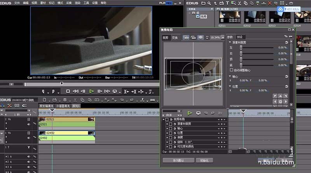Collapse the 轴心 parameter section
Viewport: 311px width, 173px height.
(x=230, y=76)
